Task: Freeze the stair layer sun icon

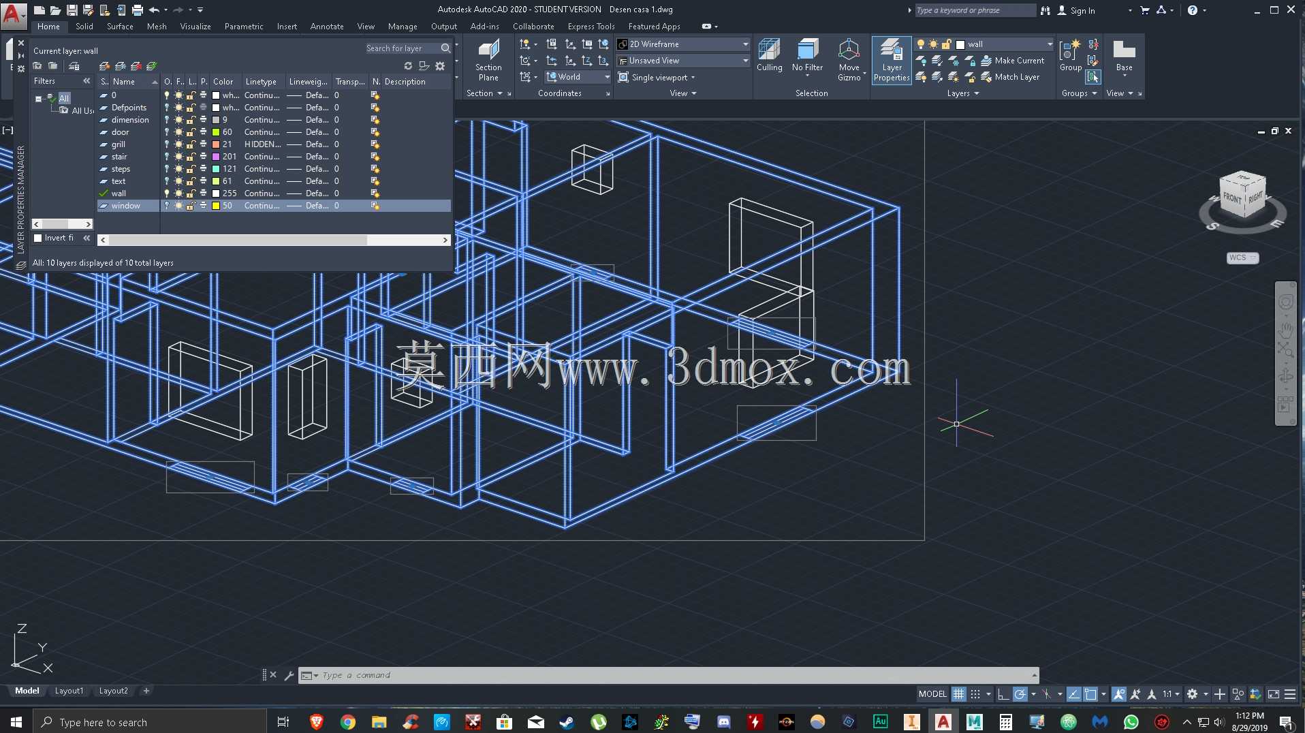Action: pyautogui.click(x=178, y=157)
